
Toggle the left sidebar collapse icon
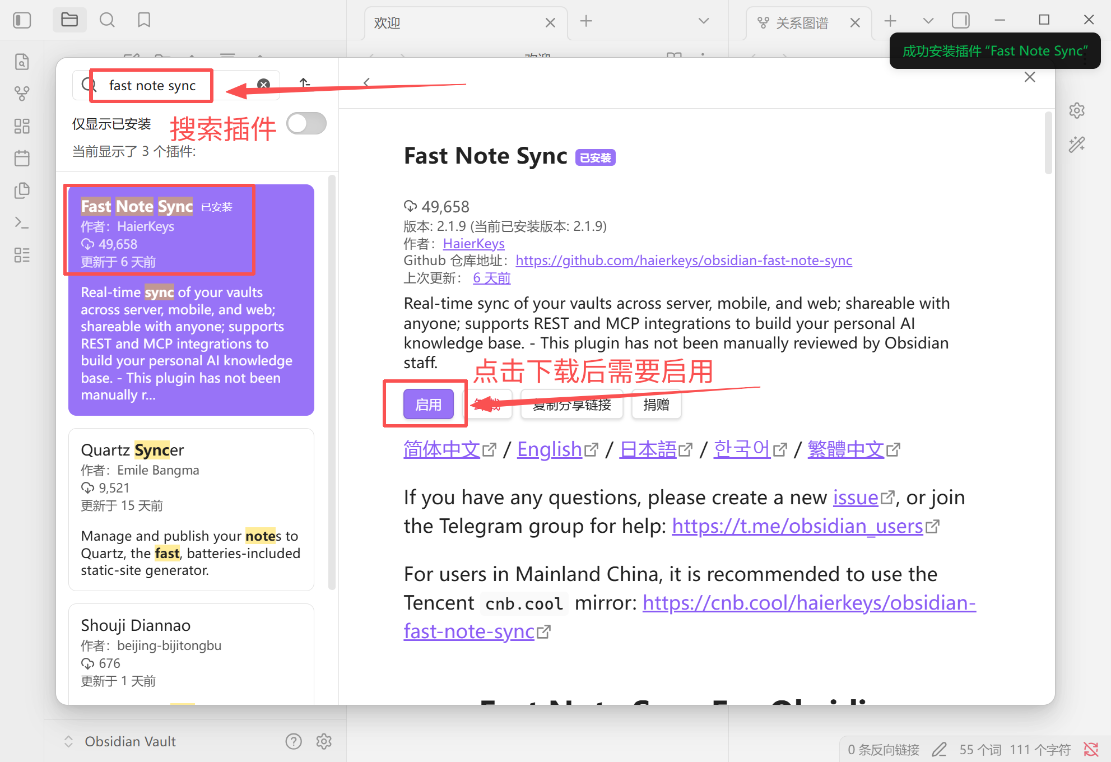[22, 21]
